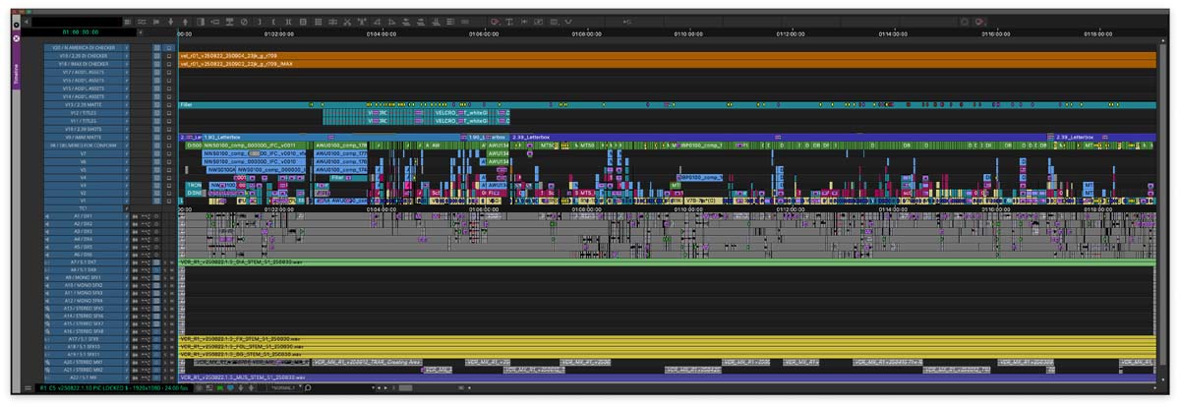Click the Mark In bracket icon
The width and height of the screenshot is (1180, 407).
tap(272, 21)
